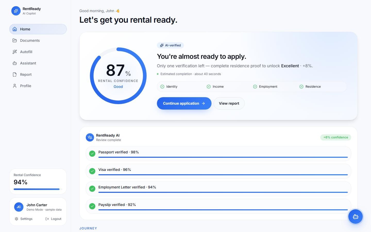The width and height of the screenshot is (371, 232).
Task: Navigate to the Assistant page
Action: point(38,63)
